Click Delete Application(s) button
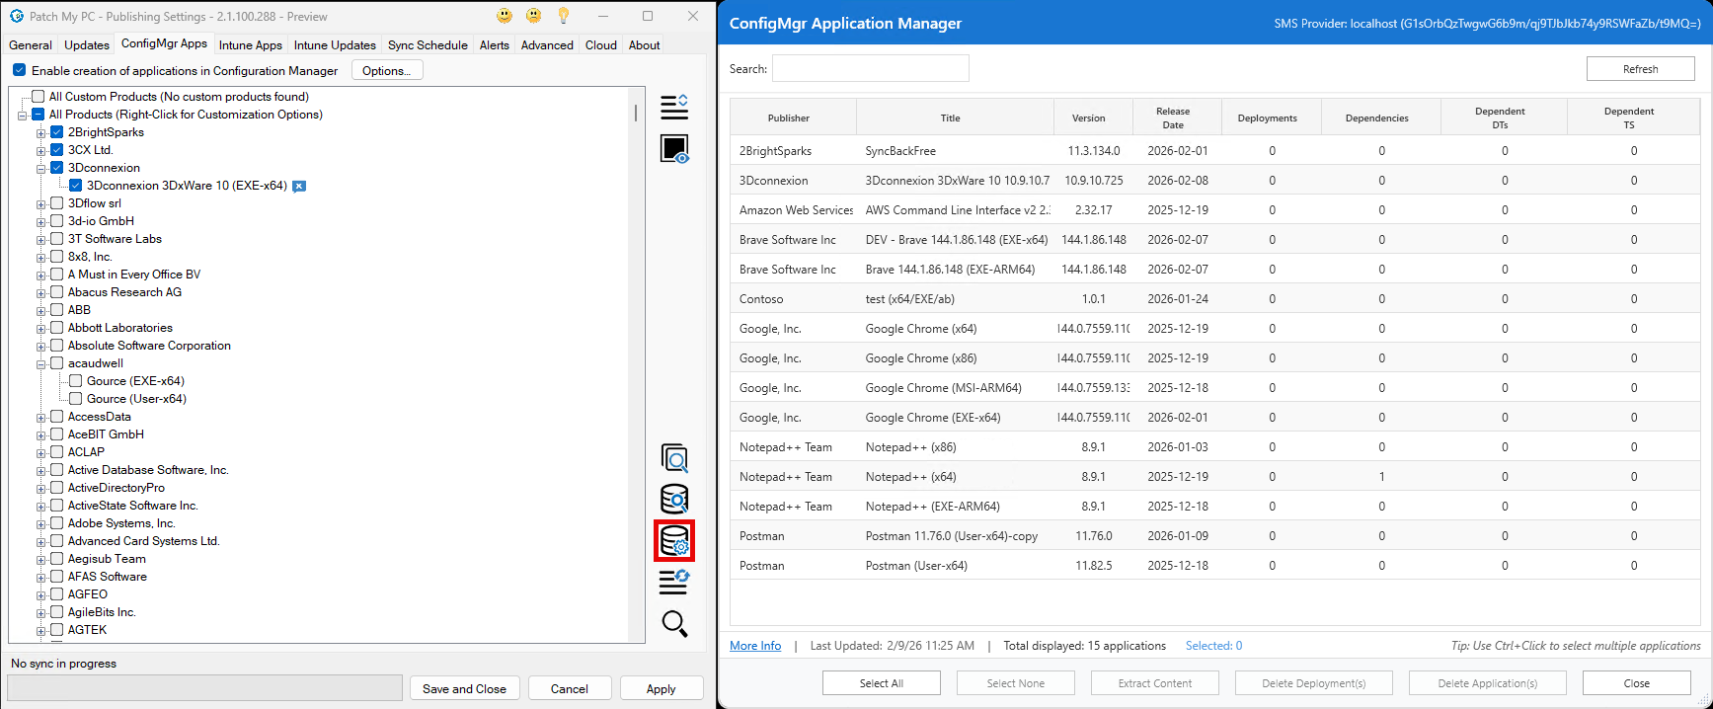The height and width of the screenshot is (709, 1713). (x=1487, y=683)
